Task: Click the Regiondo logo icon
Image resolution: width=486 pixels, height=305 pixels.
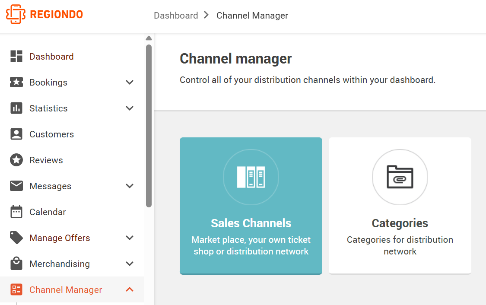Action: 16,14
